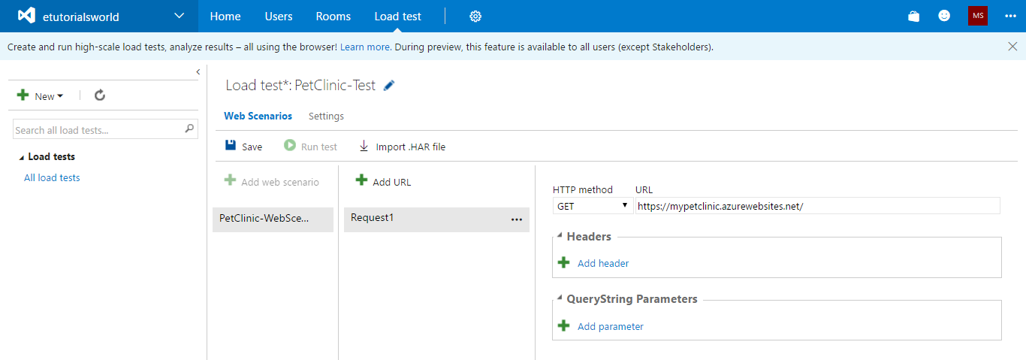The image size is (1026, 360).
Task: Open the Rooms hub
Action: click(333, 16)
